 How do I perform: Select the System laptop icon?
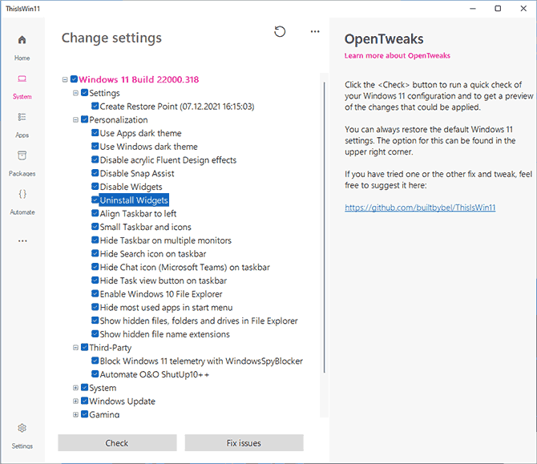point(22,79)
